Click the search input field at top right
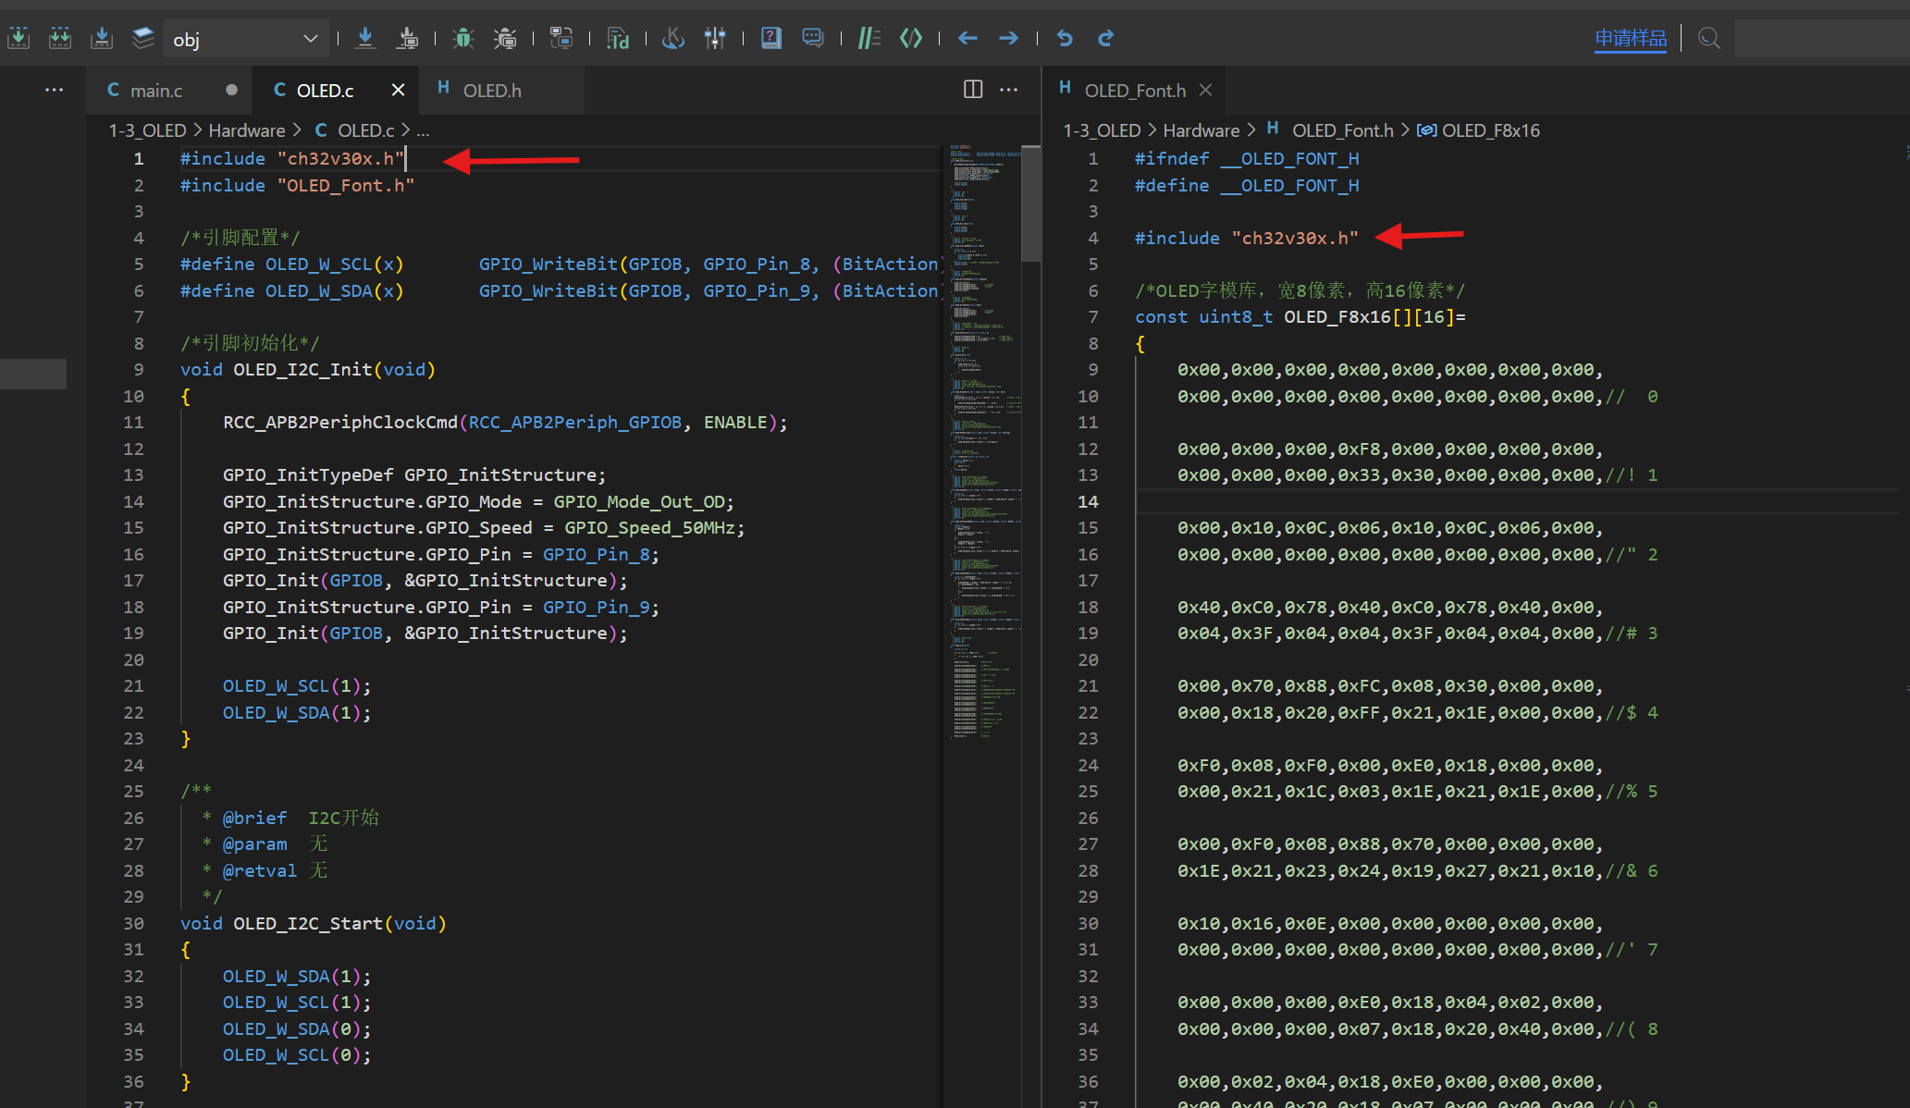The height and width of the screenshot is (1108, 1910). click(1821, 39)
